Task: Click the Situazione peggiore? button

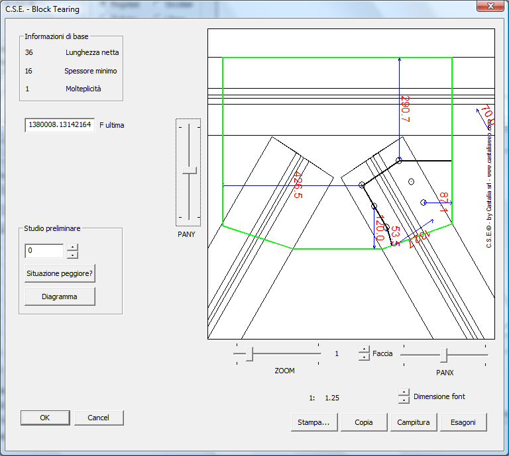Action: coord(60,273)
